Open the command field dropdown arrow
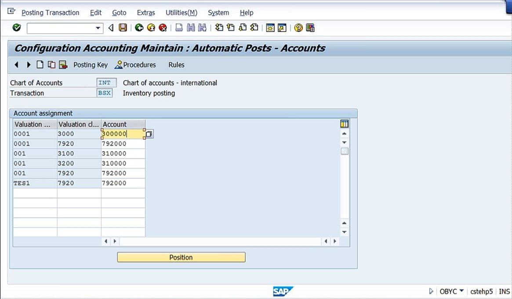 (98, 28)
